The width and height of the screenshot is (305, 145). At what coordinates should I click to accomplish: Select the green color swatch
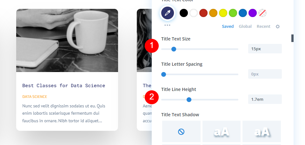233,13
